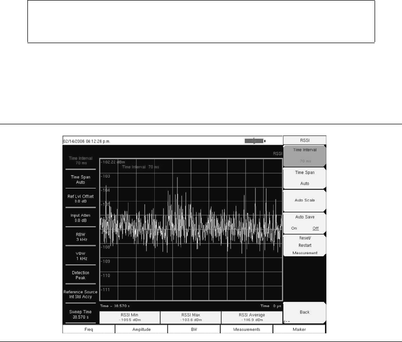
Task: Set Auto Save to Off
Action: [316, 228]
